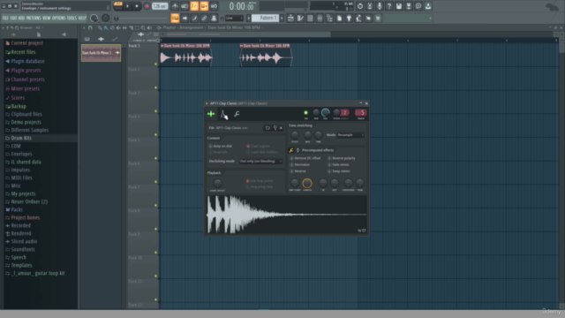
Task: Expand the Packs folder in the browser
Action: pyautogui.click(x=17, y=209)
